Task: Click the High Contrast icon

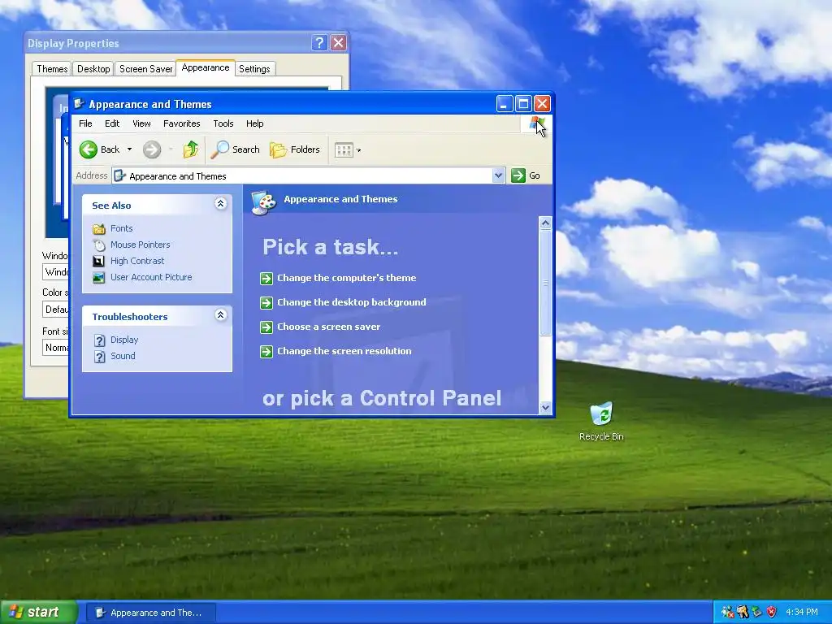Action: (x=98, y=261)
